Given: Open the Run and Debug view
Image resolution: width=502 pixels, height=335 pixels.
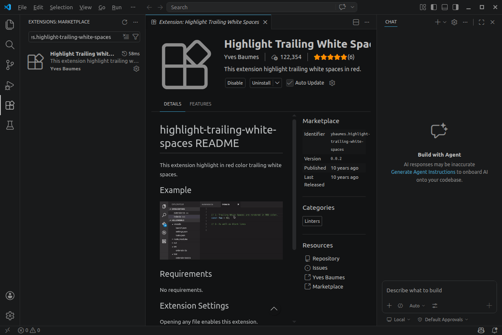Looking at the screenshot, I should pos(10,85).
